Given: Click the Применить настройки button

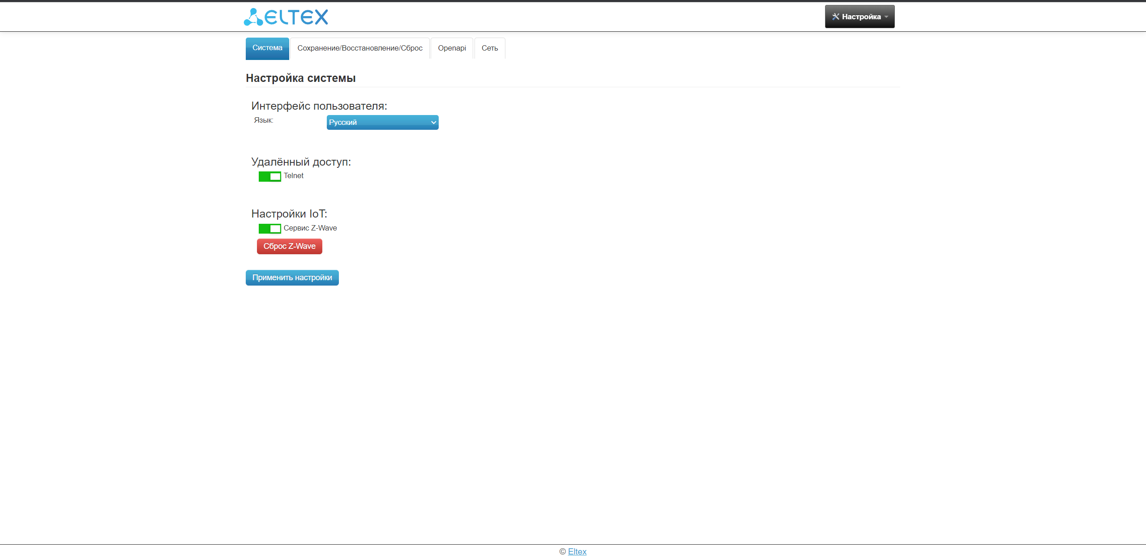Looking at the screenshot, I should click(x=292, y=277).
